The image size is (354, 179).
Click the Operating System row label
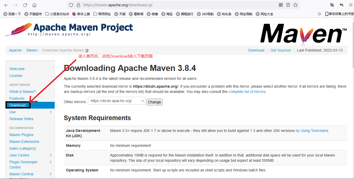coord(82,170)
